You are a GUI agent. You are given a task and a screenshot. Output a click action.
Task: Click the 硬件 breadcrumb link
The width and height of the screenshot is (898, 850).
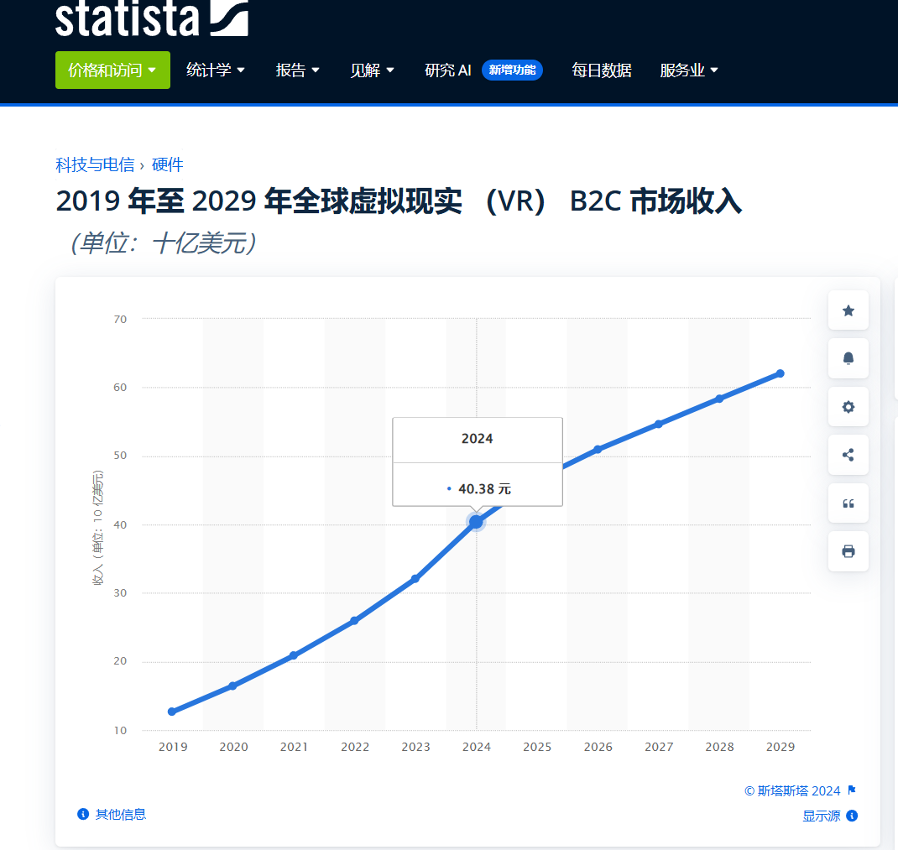[x=167, y=165]
